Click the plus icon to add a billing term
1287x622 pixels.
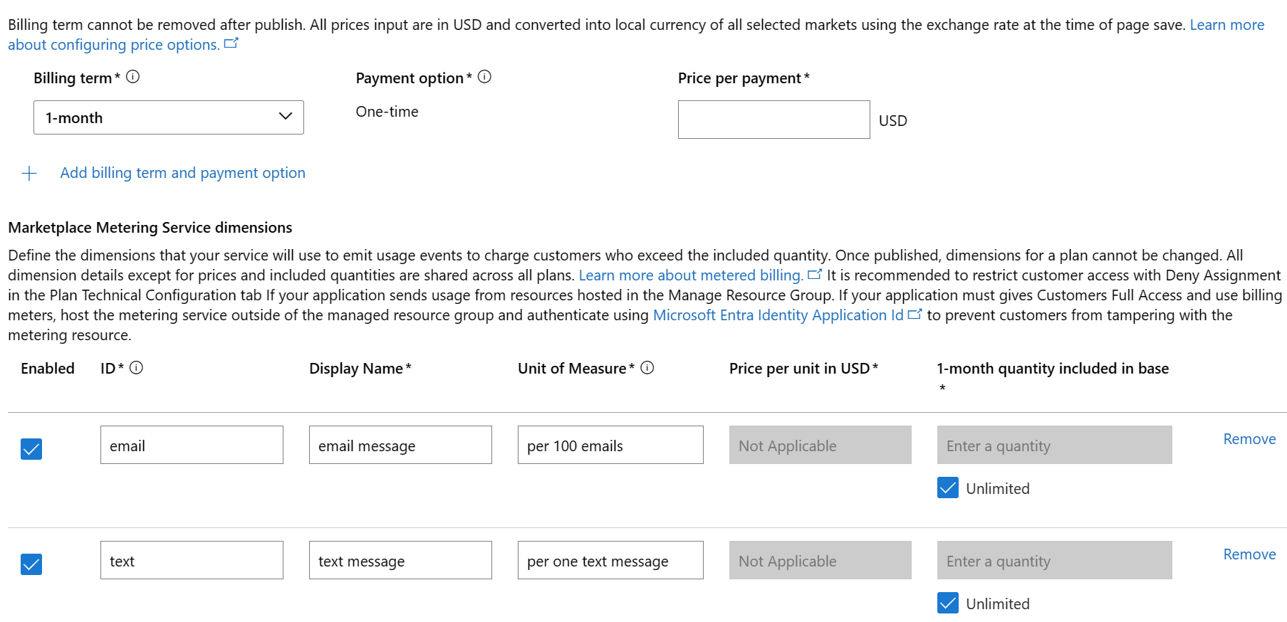coord(29,173)
